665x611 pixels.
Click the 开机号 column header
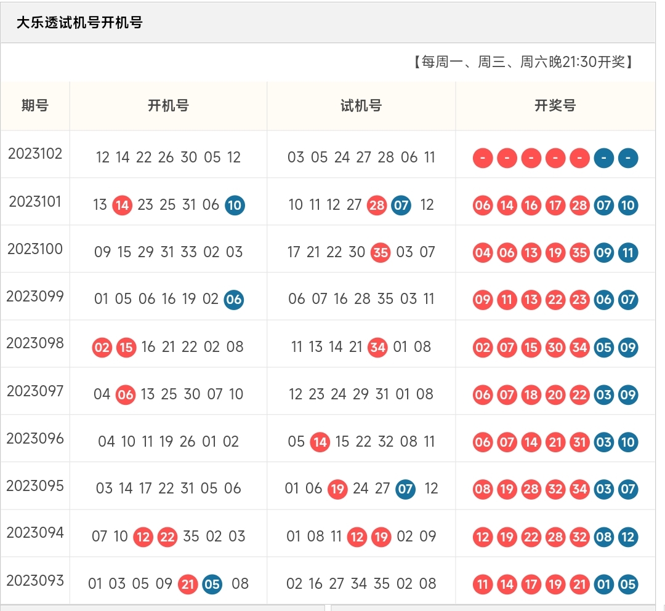click(x=168, y=105)
